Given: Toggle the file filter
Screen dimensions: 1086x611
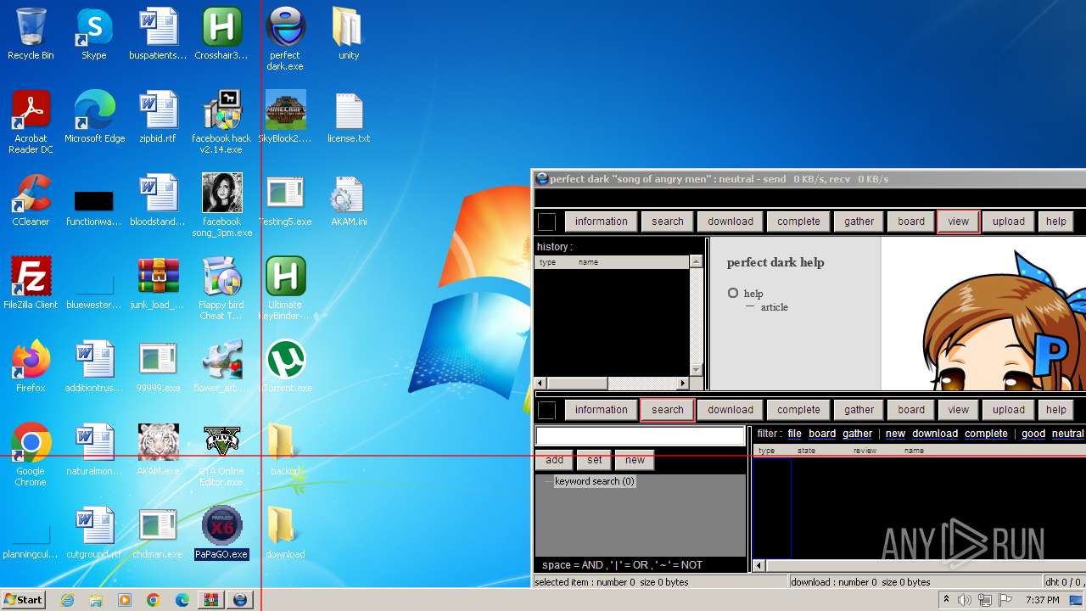Looking at the screenshot, I should point(794,434).
